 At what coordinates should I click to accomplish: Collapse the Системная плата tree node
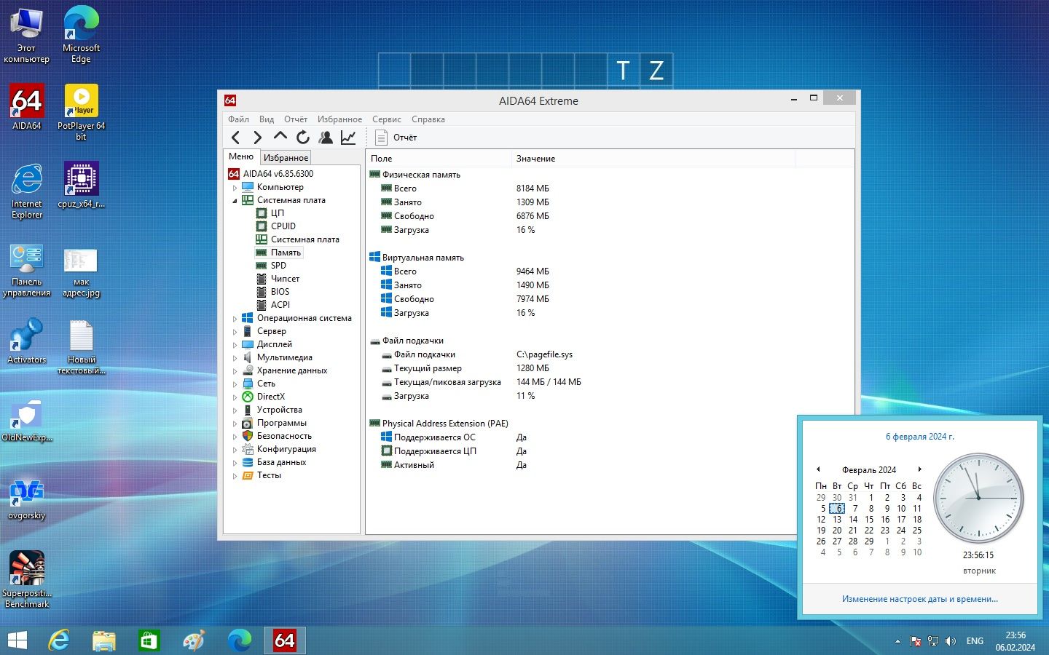[235, 201]
